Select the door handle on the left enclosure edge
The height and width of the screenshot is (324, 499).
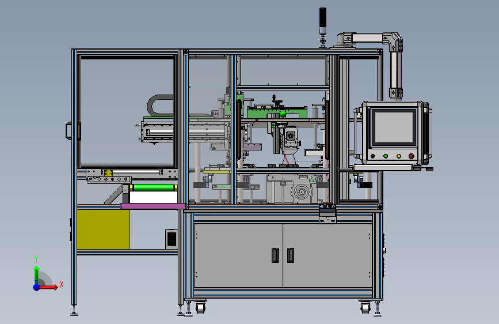point(68,131)
